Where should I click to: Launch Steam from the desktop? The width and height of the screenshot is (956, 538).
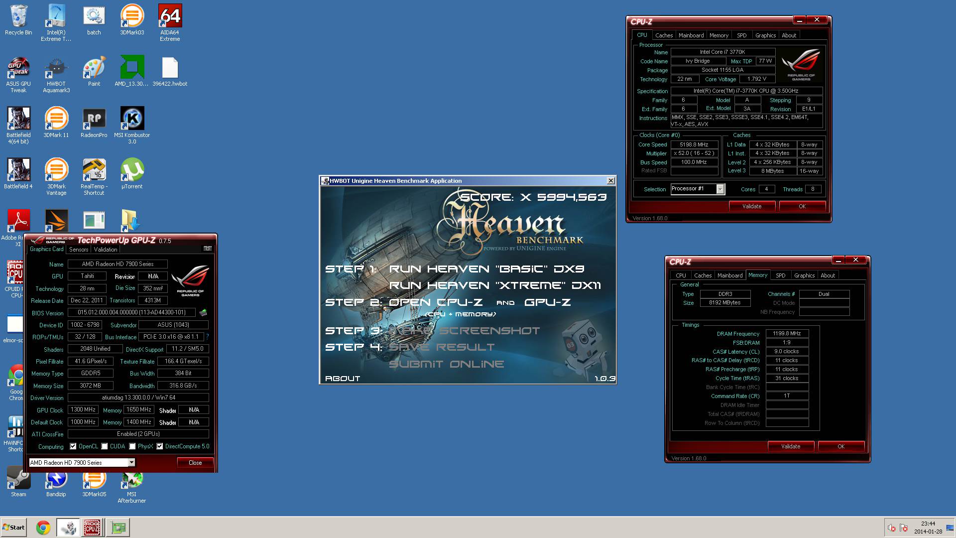[x=18, y=482]
